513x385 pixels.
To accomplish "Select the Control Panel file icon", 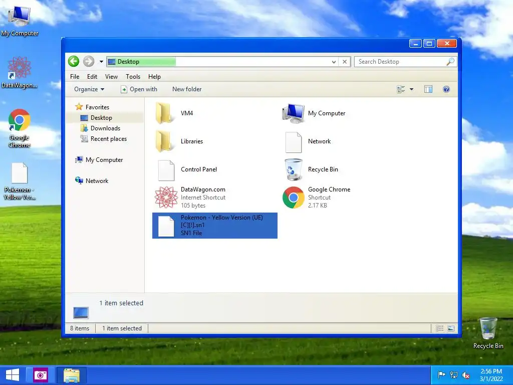I will point(166,169).
